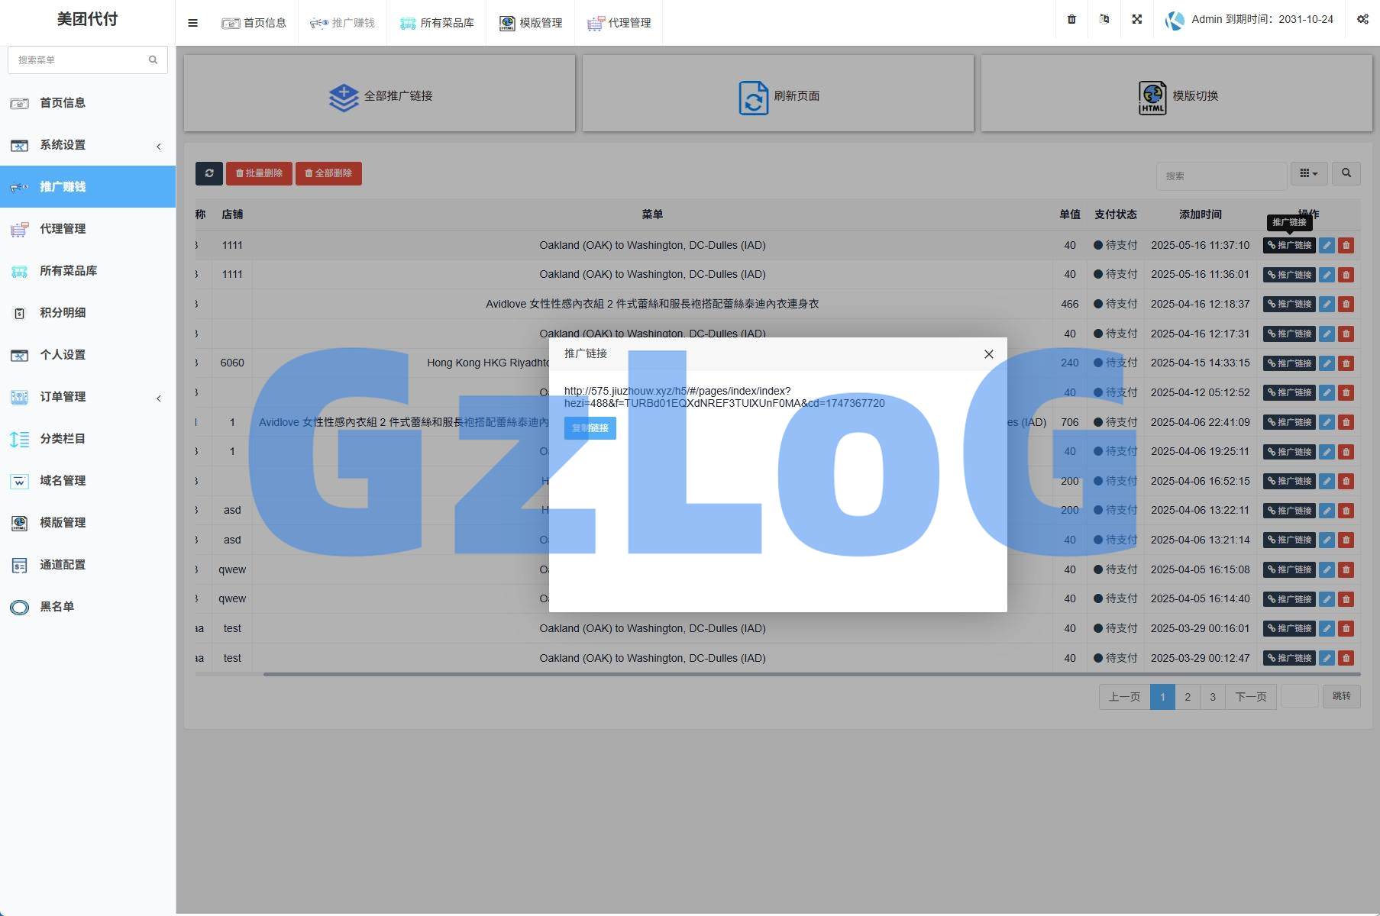Image resolution: width=1380 pixels, height=916 pixels.
Task: Click the 复制链接 button in dialog
Action: [x=590, y=428]
